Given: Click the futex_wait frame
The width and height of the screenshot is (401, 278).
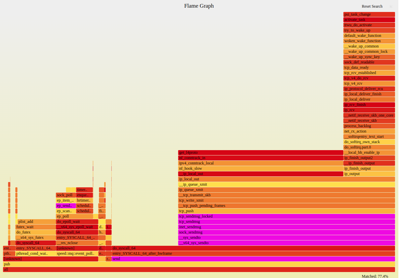Looking at the screenshot, I should click(35, 227).
